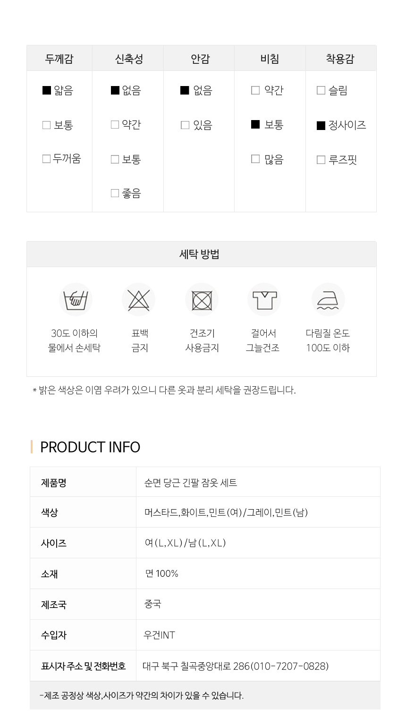Click the no tumble dryer icon

[202, 300]
